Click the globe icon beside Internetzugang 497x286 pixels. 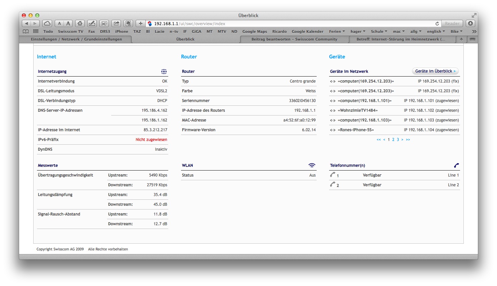pos(164,71)
